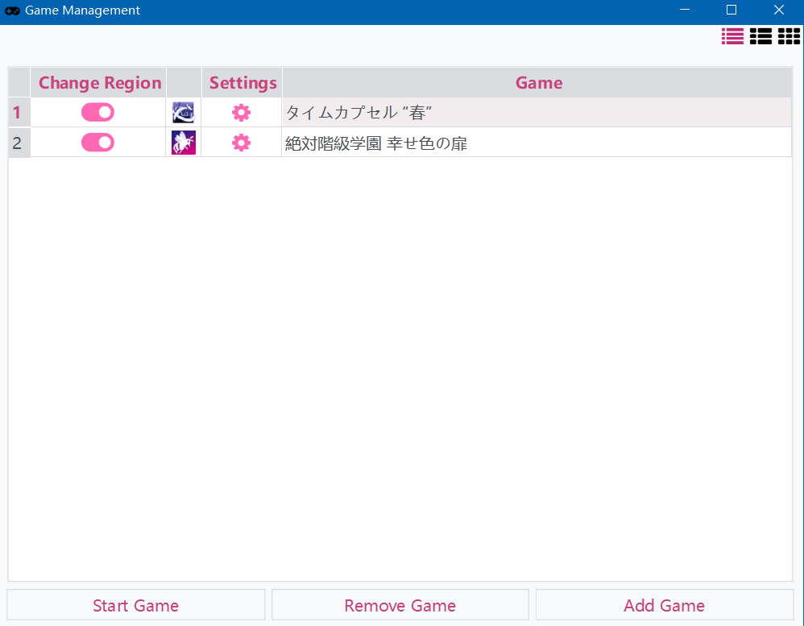Image resolution: width=804 pixels, height=626 pixels.
Task: Select the Settings column header
Action: [x=242, y=82]
